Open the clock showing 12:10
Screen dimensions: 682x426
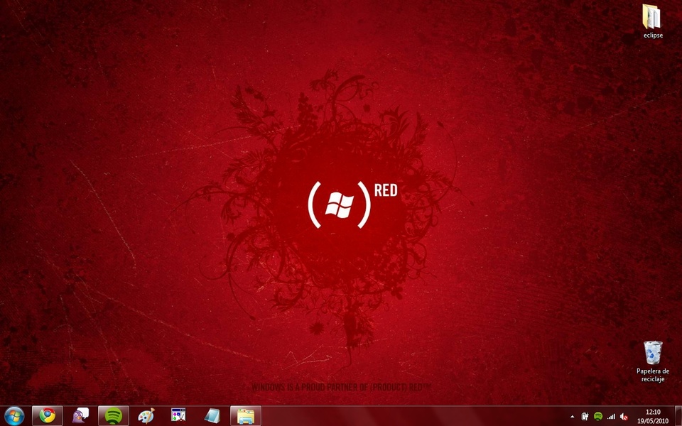click(x=653, y=417)
